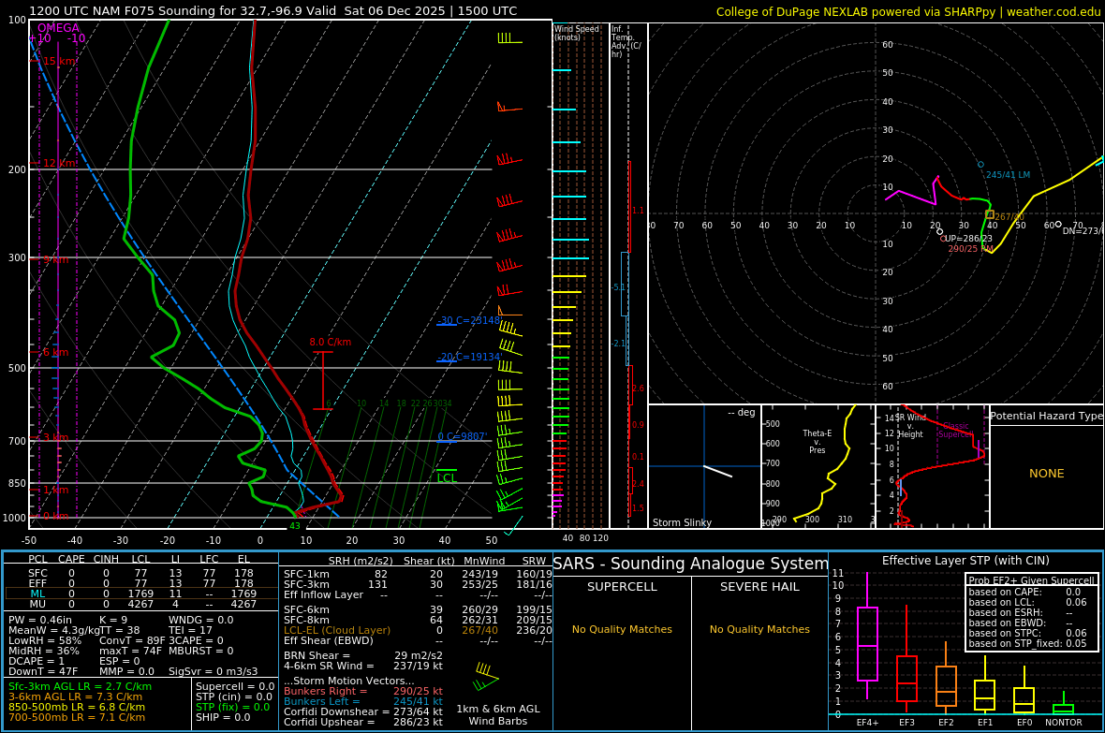Click the white Storm Slinky line marker
1105x733 pixels.
718,472
